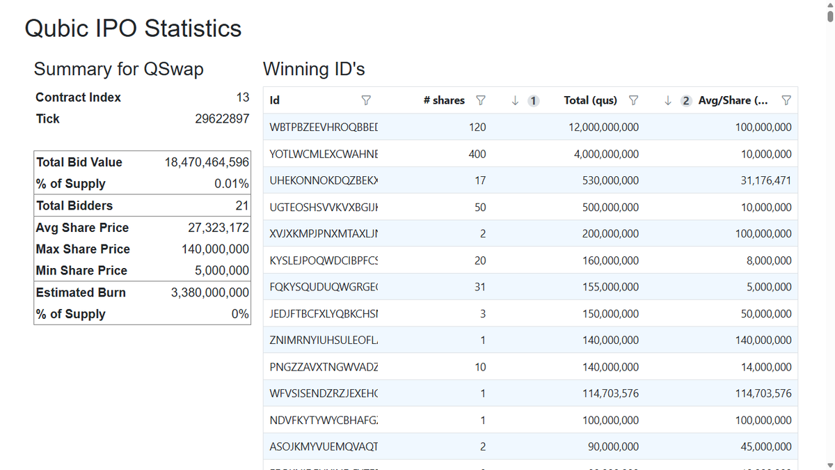835x470 pixels.
Task: Select the JEDJFTBCFXLYQBKCHS id cell
Action: click(323, 314)
